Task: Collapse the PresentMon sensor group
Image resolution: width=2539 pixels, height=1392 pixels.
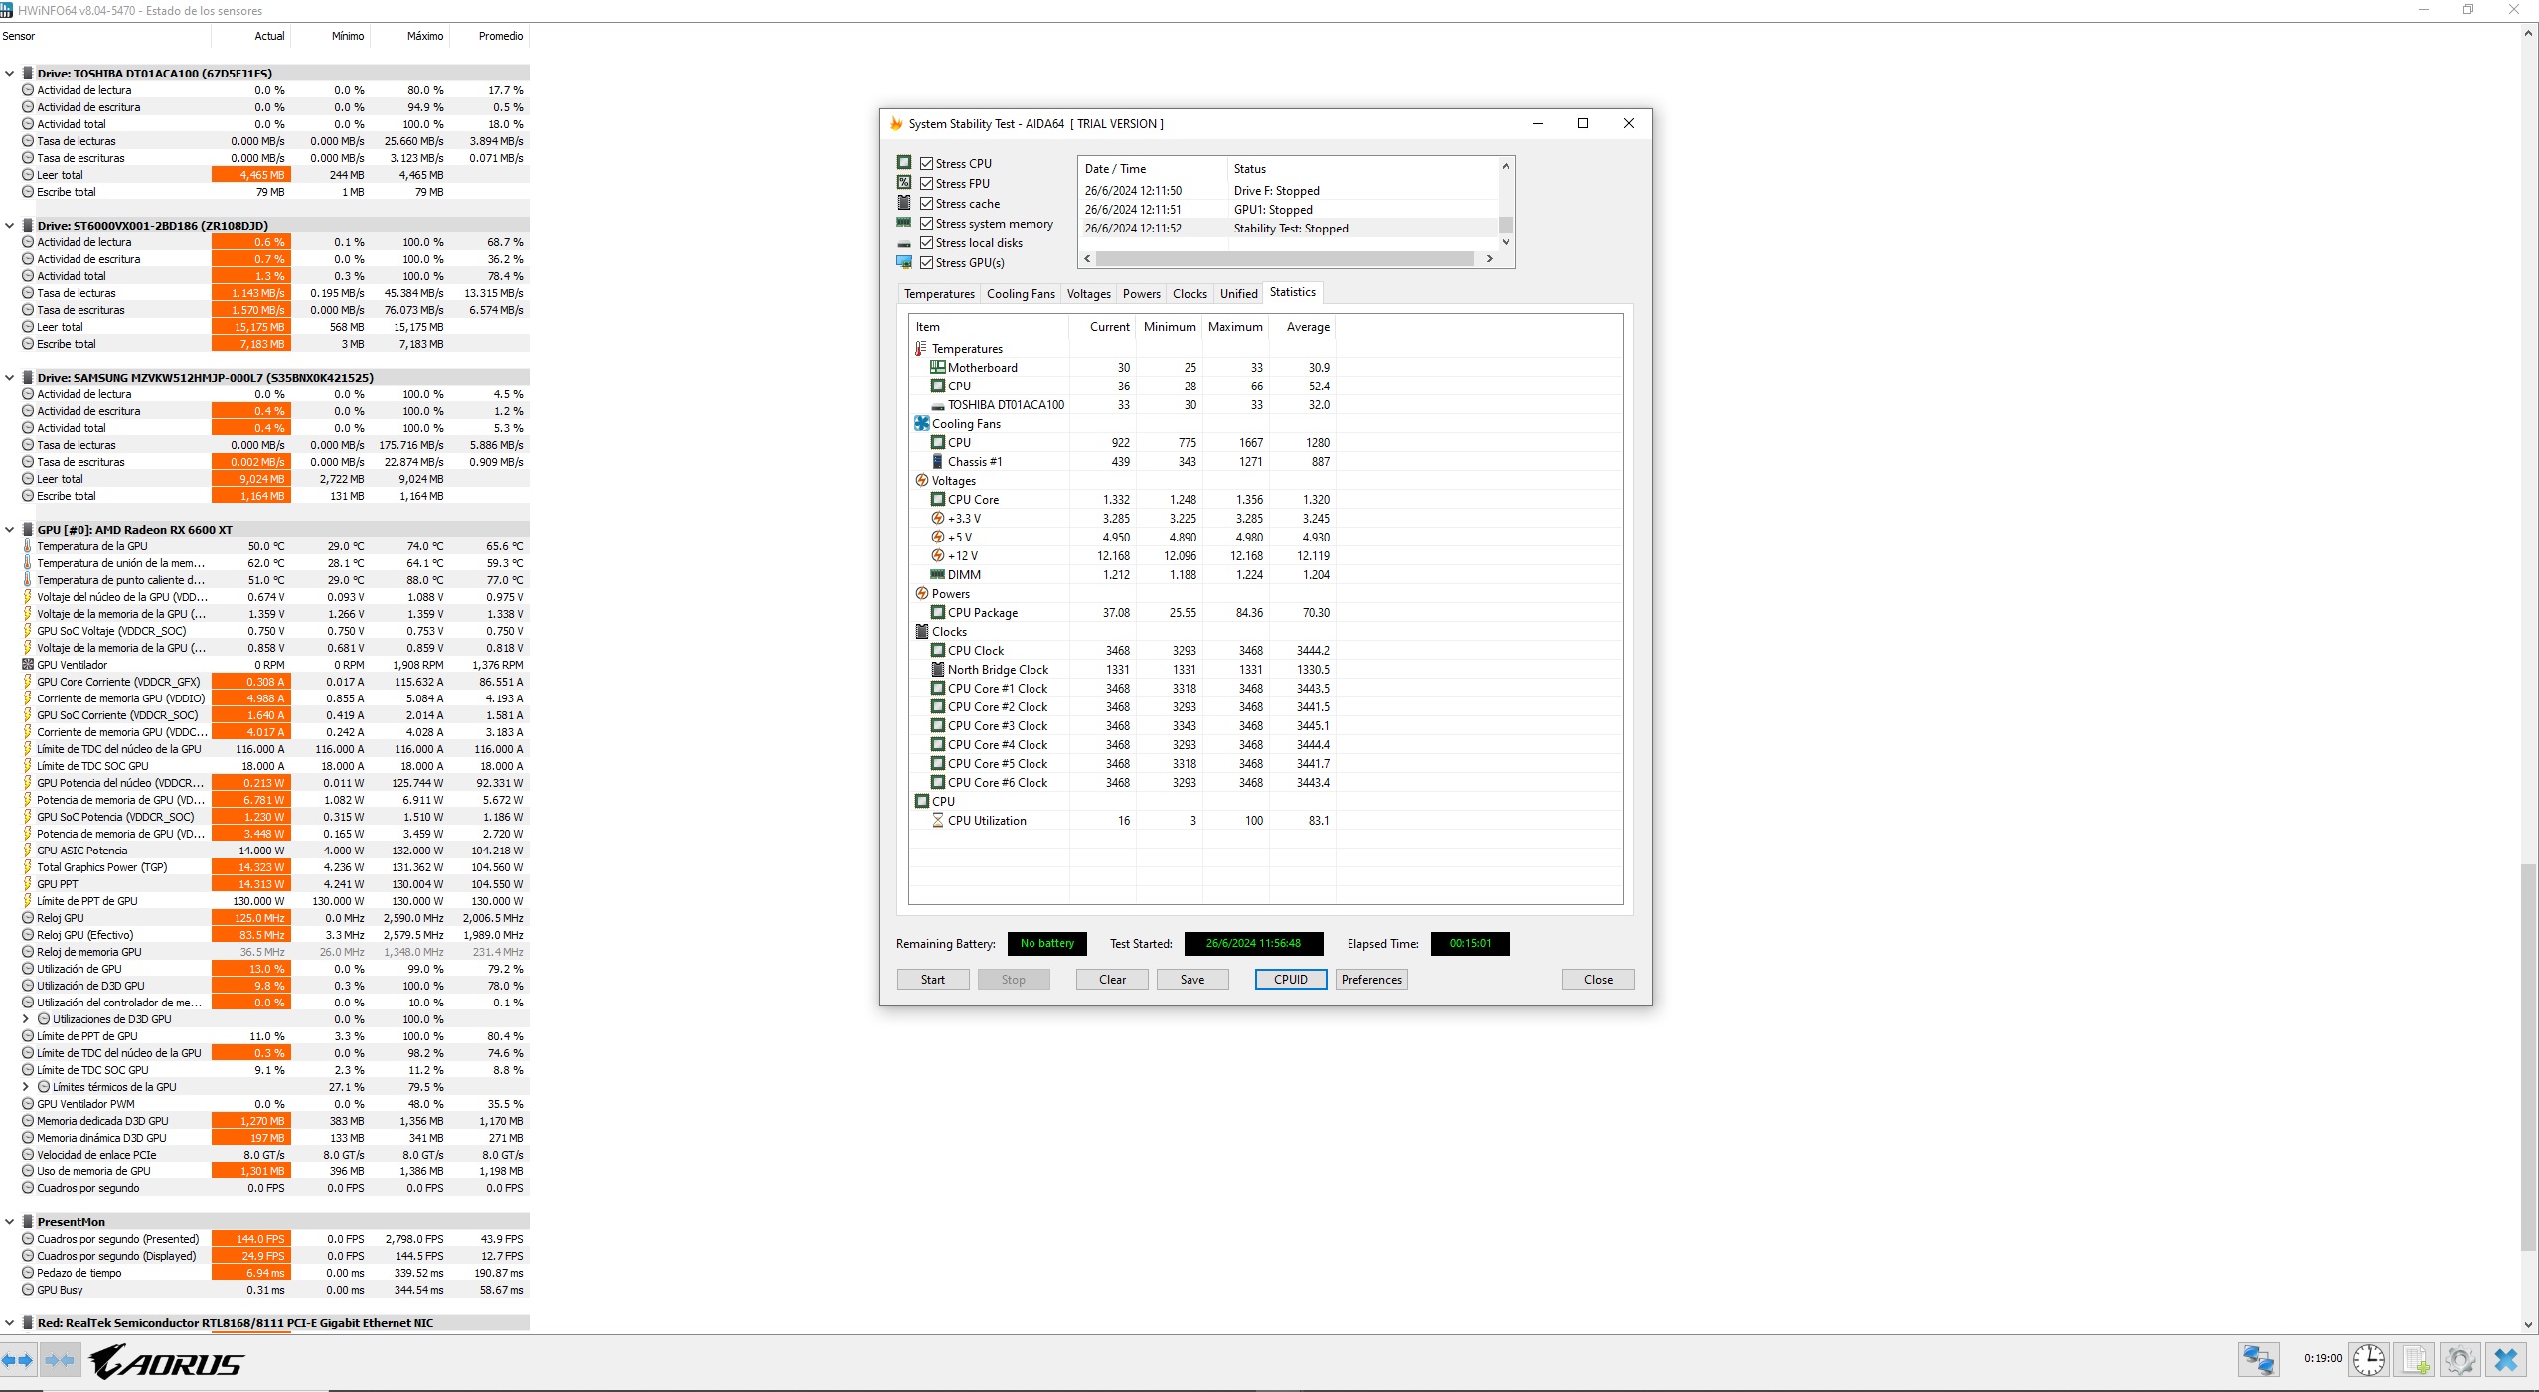Action: [10, 1222]
